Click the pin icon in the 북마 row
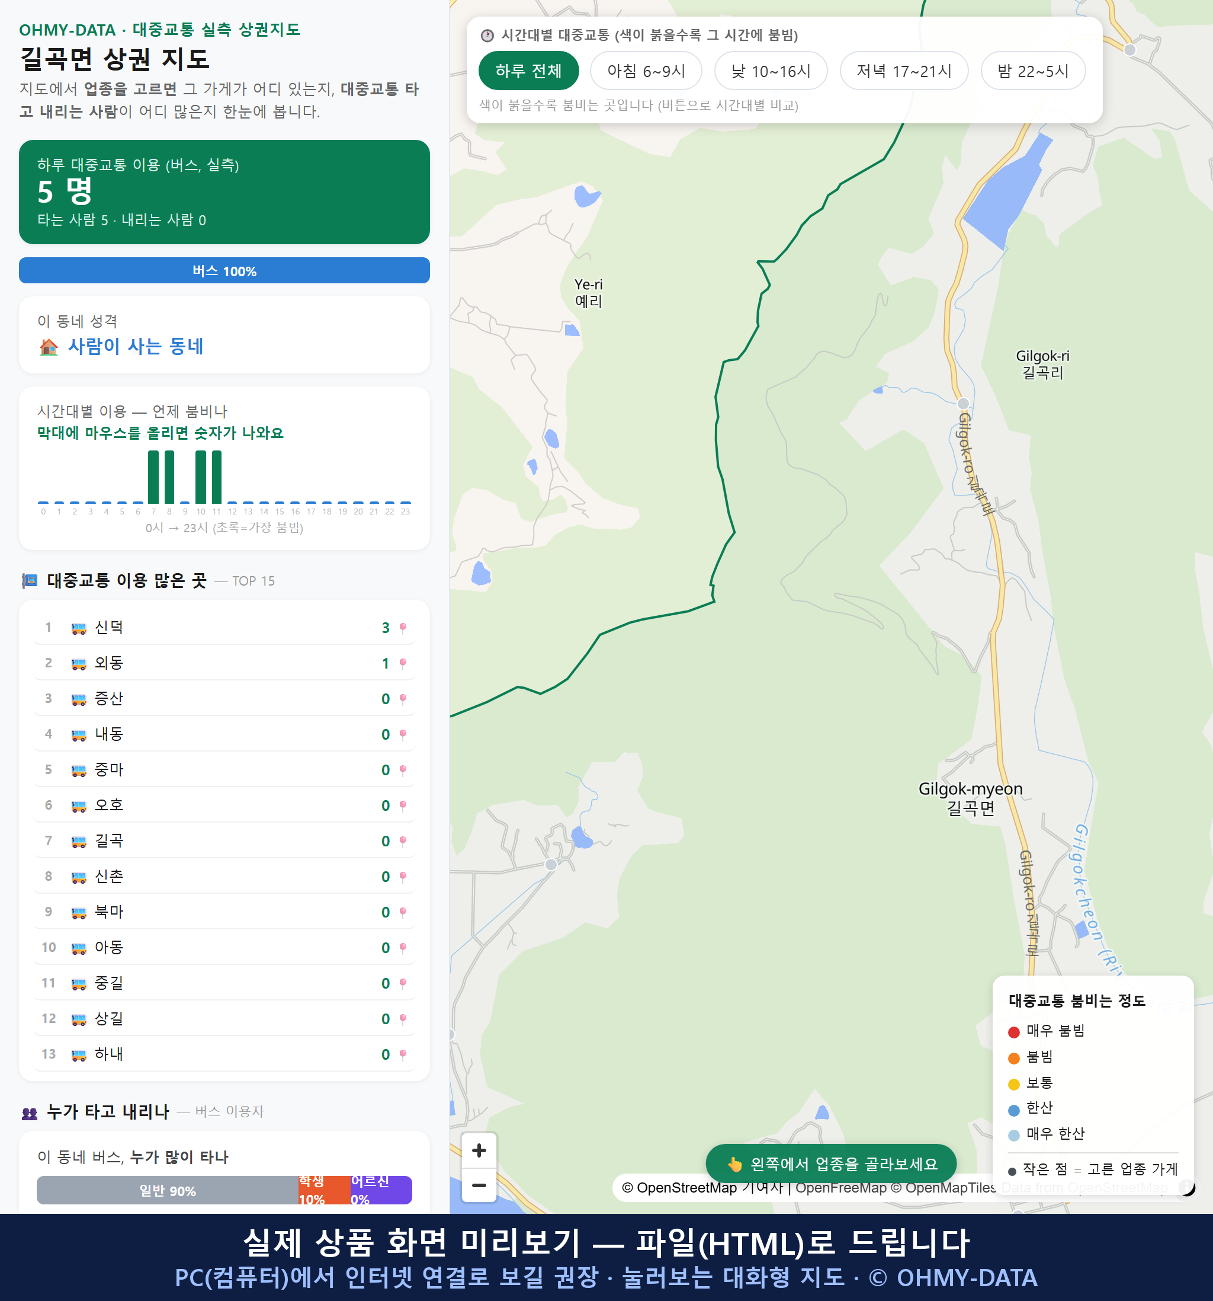The height and width of the screenshot is (1301, 1213). pyautogui.click(x=403, y=912)
